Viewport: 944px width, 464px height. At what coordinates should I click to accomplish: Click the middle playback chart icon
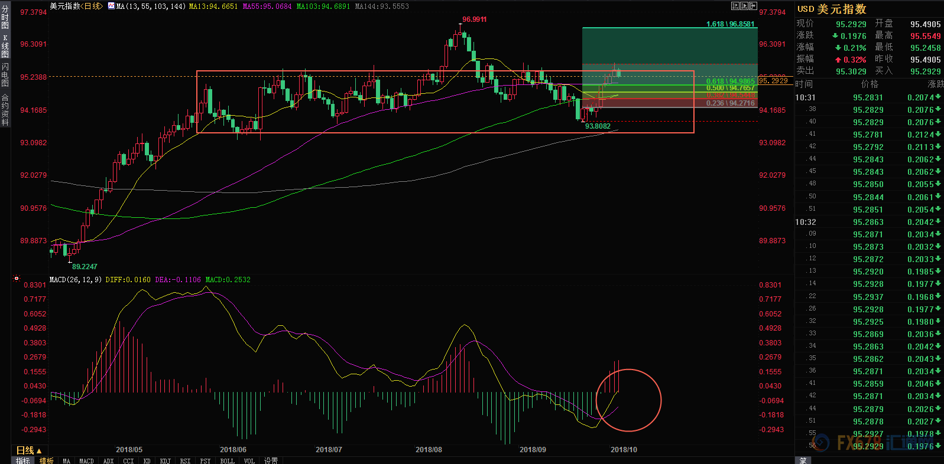pos(744,6)
